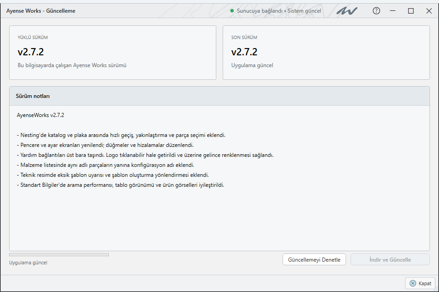Click the Kapat button
Viewport: 439px width, 292px height.
(x=420, y=283)
